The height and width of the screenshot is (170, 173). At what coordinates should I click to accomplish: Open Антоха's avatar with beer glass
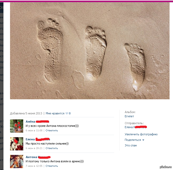pos(17,162)
